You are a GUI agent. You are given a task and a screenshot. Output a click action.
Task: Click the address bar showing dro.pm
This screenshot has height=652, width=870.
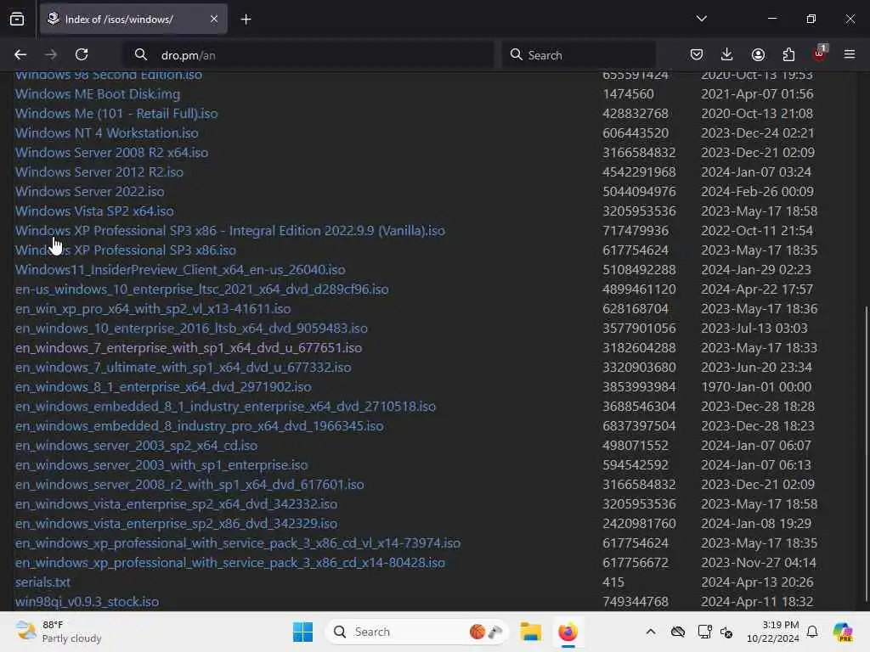pos(308,55)
